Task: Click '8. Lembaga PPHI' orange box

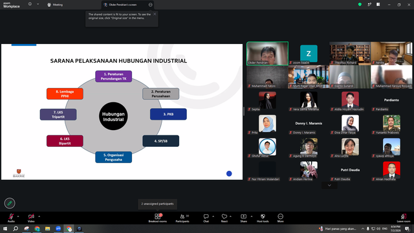Action: tap(65, 94)
